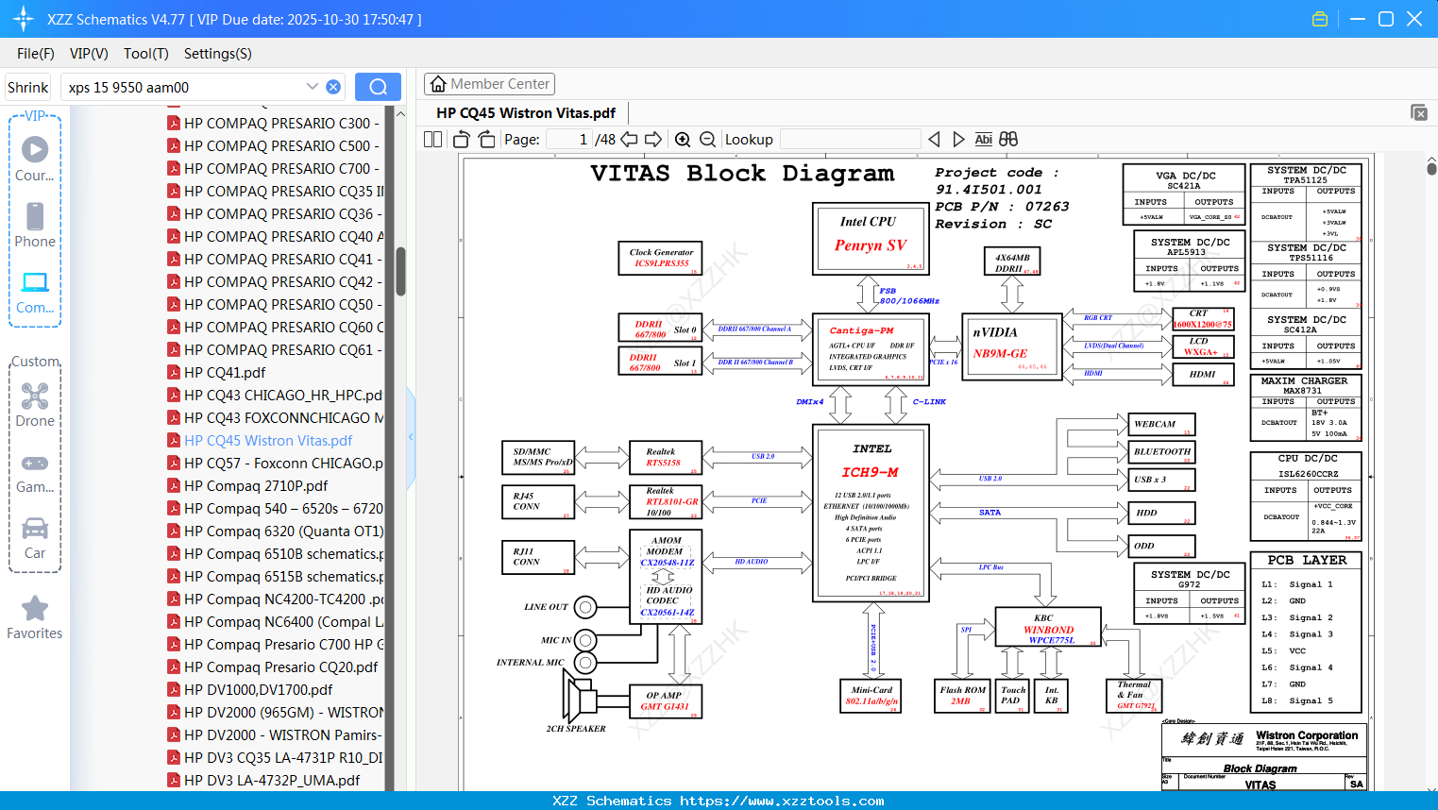Open HP DV1000,DV1700.pdf
Screen dimensions: 1438x810
coord(250,690)
